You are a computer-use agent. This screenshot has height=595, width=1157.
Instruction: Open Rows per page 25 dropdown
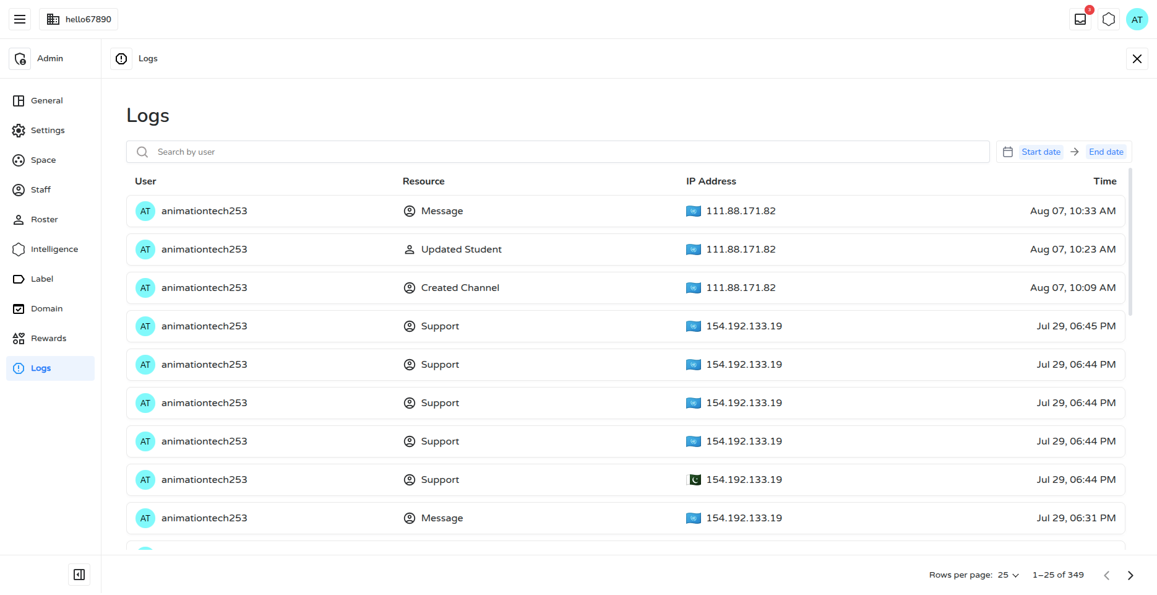coord(1008,575)
